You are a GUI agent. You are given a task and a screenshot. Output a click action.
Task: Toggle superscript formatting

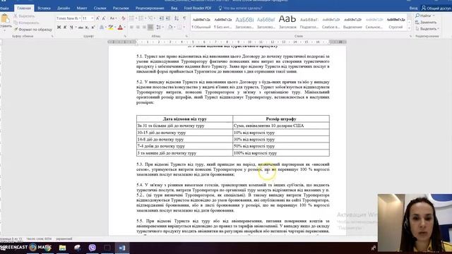click(x=93, y=28)
